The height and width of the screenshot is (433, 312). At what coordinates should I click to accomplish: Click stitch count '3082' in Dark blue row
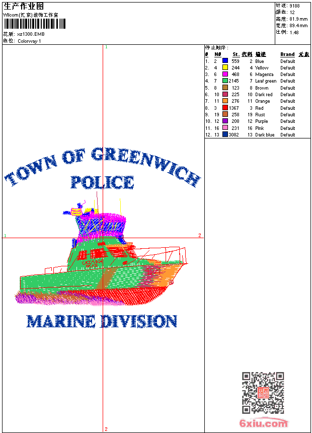pyautogui.click(x=234, y=135)
